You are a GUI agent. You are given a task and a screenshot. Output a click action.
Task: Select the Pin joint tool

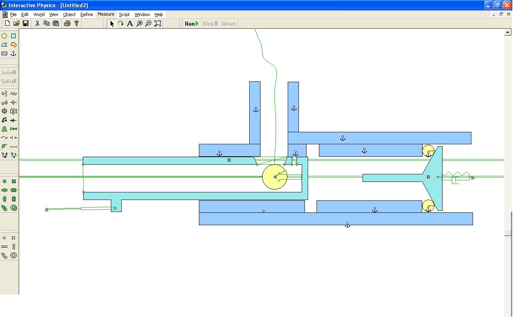click(4, 181)
